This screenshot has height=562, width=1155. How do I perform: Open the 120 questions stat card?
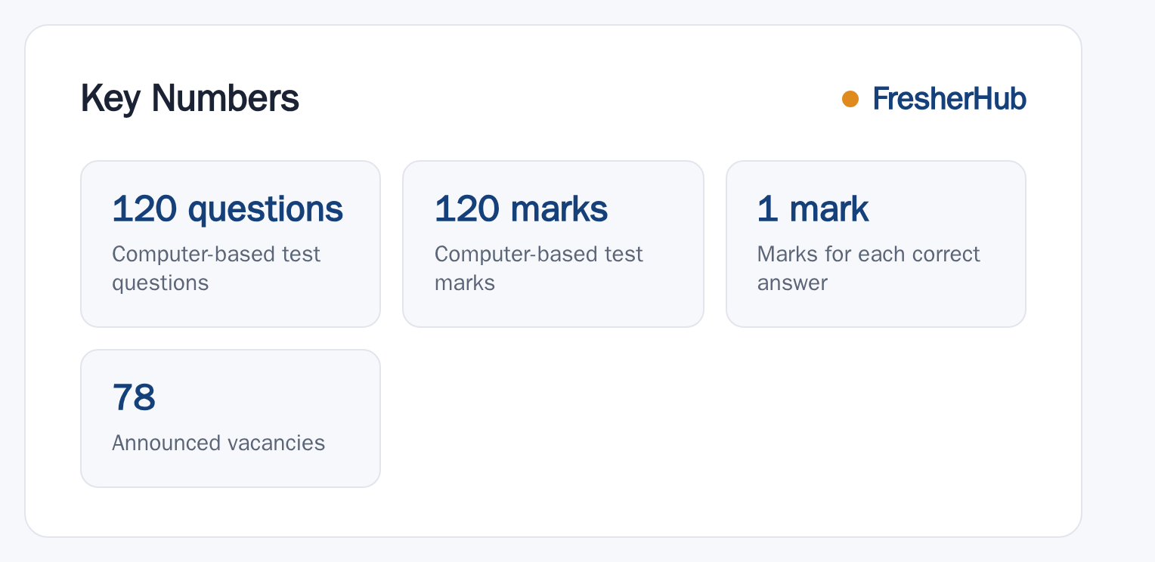tap(231, 244)
